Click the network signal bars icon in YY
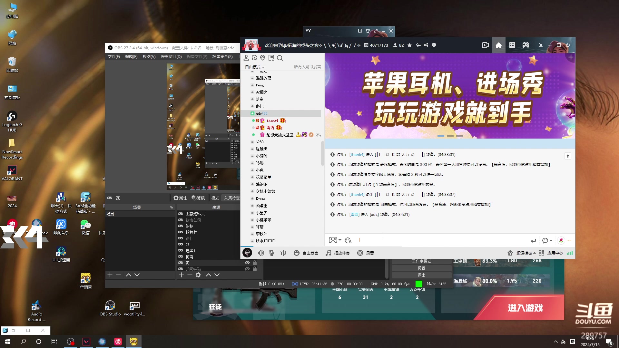 click(x=570, y=253)
